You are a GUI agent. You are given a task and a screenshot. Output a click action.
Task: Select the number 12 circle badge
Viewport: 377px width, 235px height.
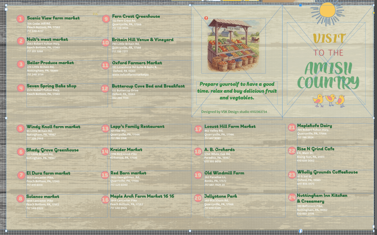click(x=105, y=89)
